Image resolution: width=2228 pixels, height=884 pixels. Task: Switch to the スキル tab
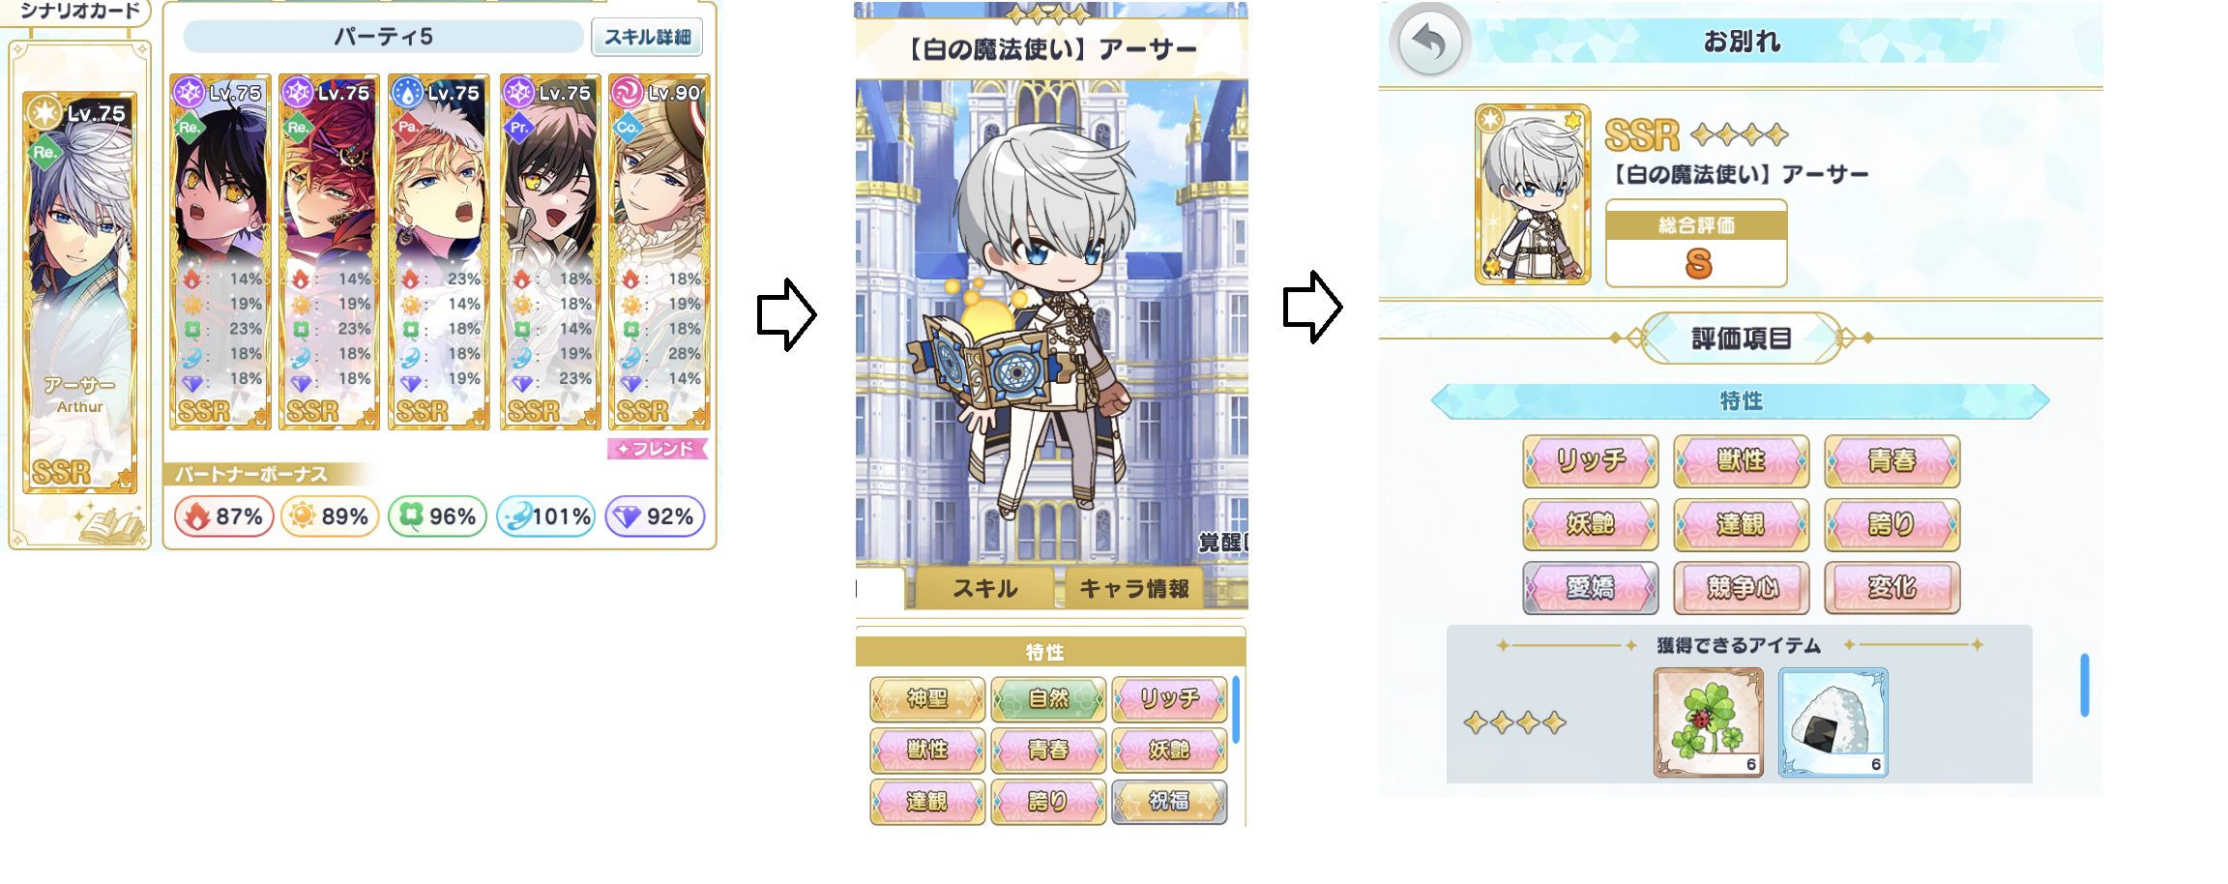pyautogui.click(x=985, y=588)
